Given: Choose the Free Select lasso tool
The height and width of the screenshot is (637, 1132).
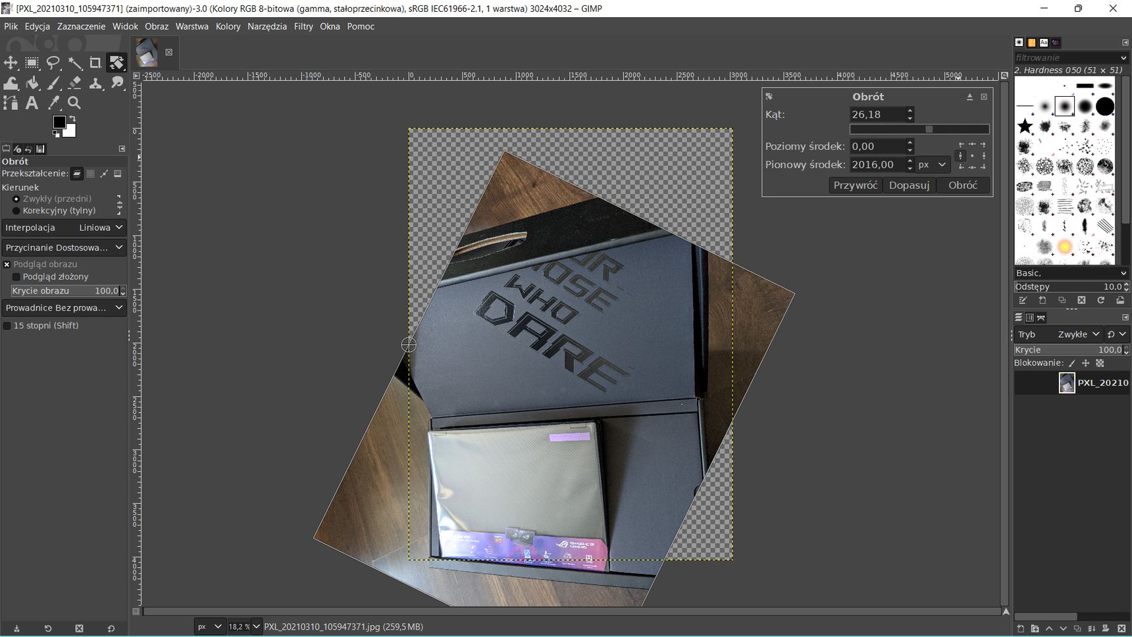Looking at the screenshot, I should pyautogui.click(x=53, y=63).
